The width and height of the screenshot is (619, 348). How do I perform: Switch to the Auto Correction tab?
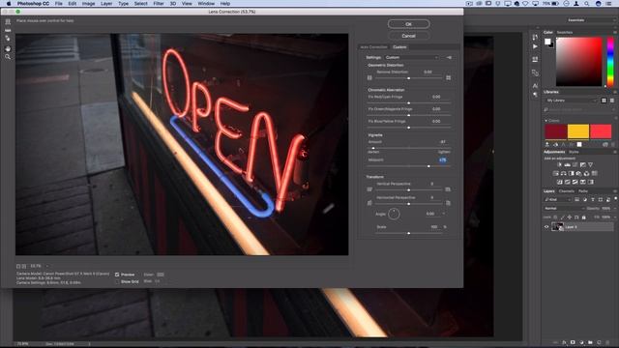click(x=373, y=47)
